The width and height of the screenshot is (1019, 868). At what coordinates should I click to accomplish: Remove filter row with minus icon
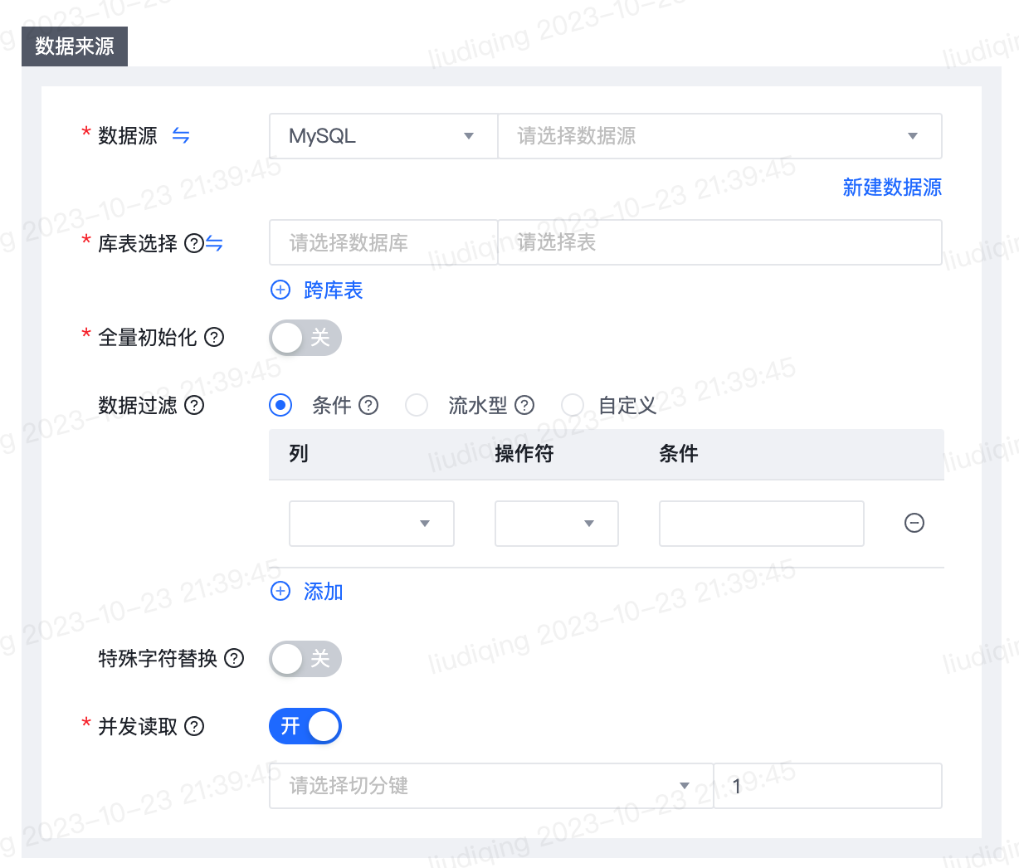(914, 523)
